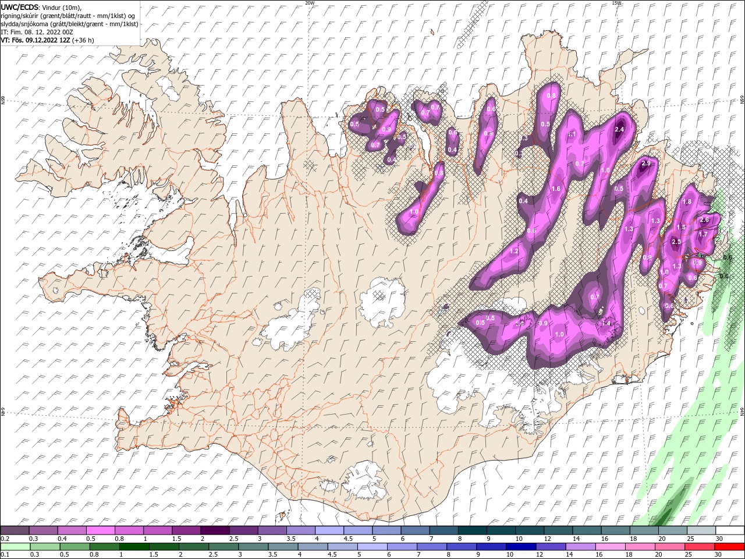This screenshot has width=745, height=559.
Task: Click the 16 label in the upper legend row
Action: click(605, 539)
